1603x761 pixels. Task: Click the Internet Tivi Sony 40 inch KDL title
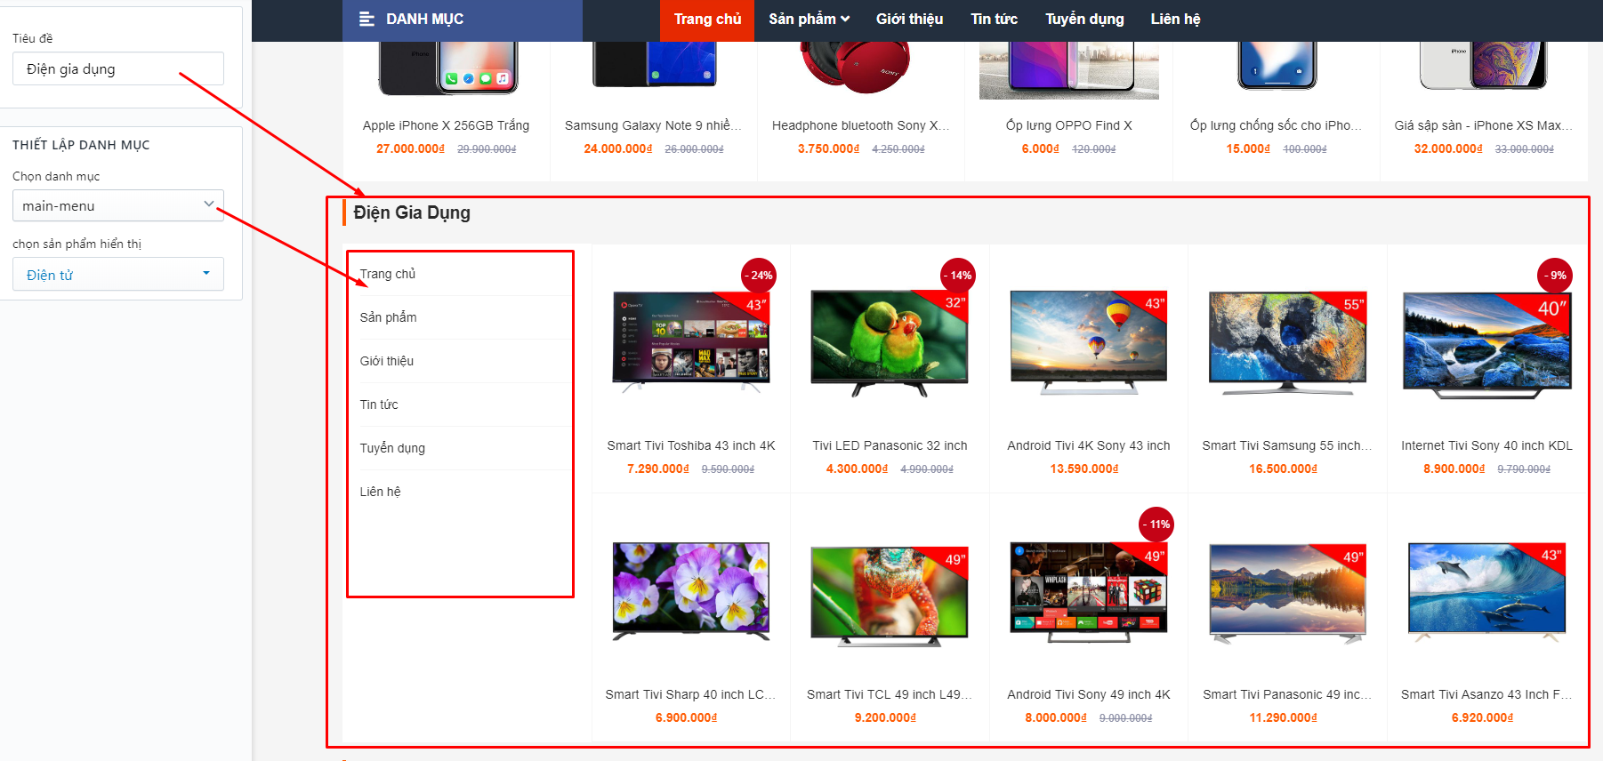(x=1486, y=445)
